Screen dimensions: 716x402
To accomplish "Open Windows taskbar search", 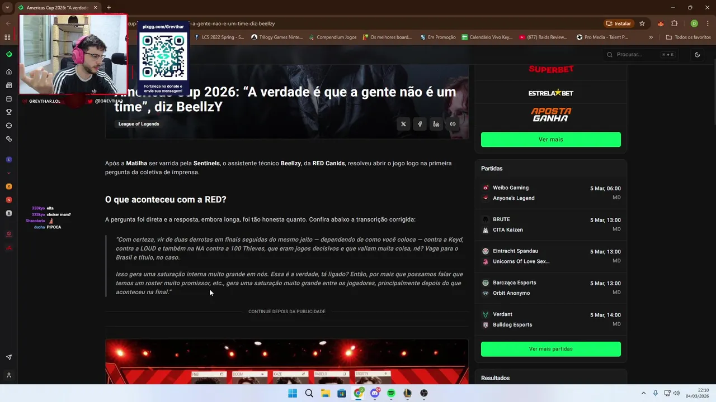I will tap(309, 393).
